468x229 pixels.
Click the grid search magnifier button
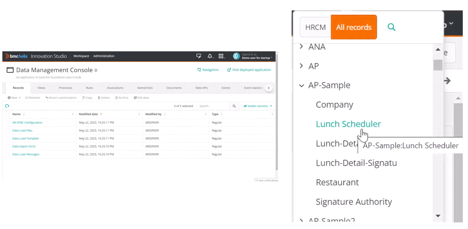tap(234, 106)
